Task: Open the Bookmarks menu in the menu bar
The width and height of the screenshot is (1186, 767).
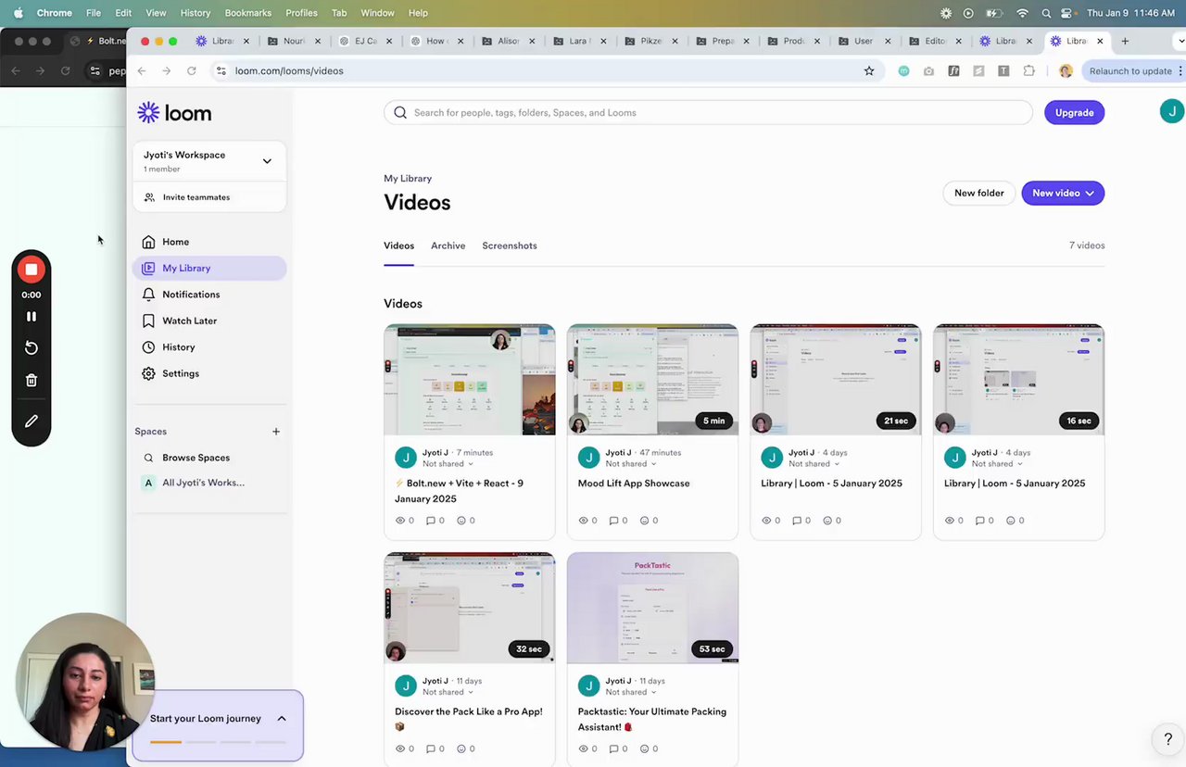Action: [x=248, y=13]
